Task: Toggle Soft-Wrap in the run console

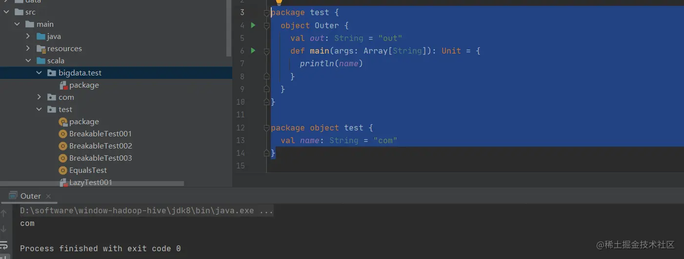Action: click(4, 245)
